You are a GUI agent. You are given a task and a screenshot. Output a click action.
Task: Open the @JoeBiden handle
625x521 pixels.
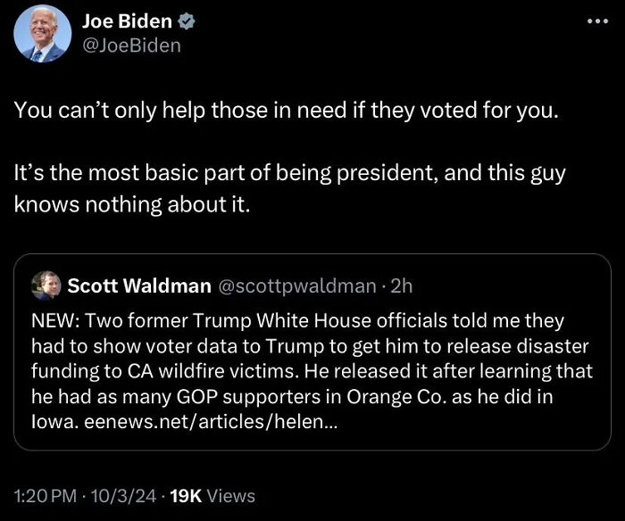coord(131,44)
